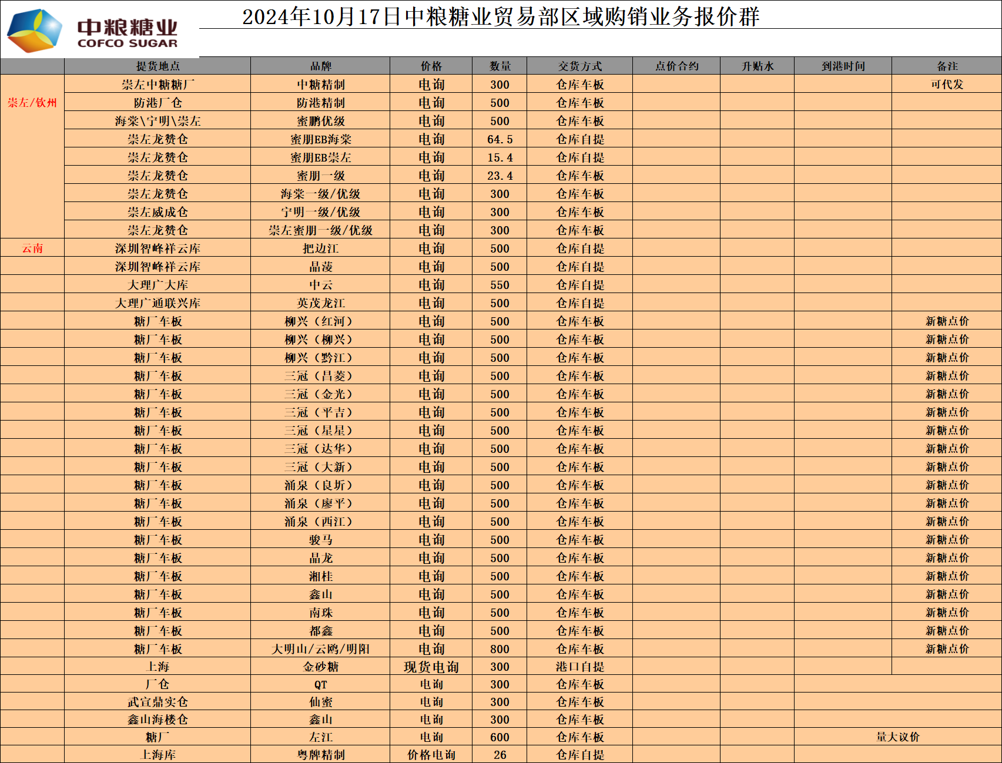Viewport: 1002px width, 763px height.
Task: Click the 交货方式 column header
Action: (x=579, y=66)
